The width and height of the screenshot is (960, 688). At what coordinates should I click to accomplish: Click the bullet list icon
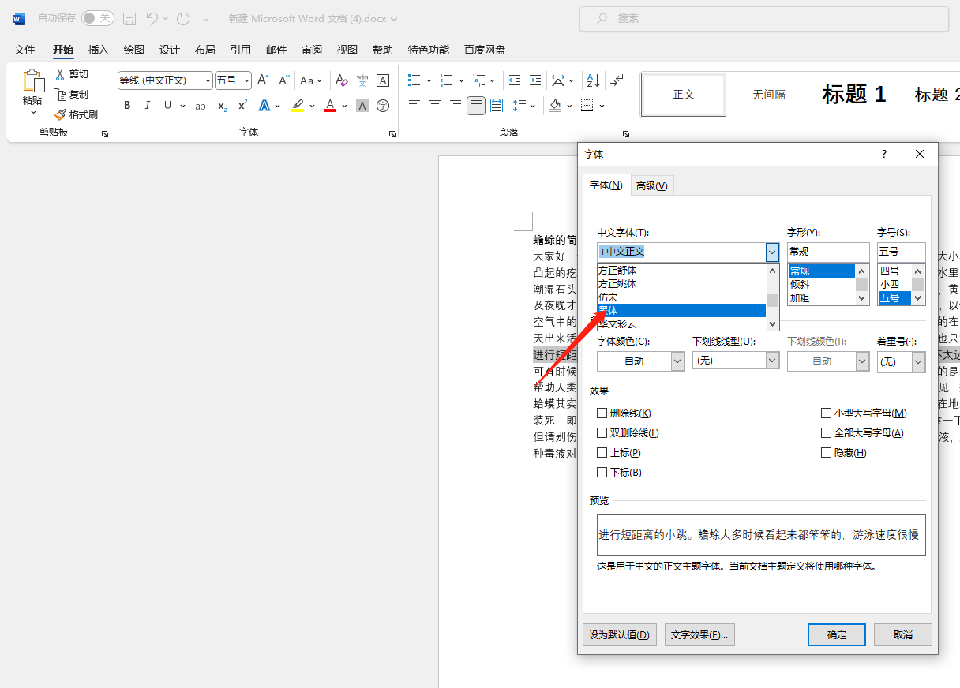coord(414,80)
